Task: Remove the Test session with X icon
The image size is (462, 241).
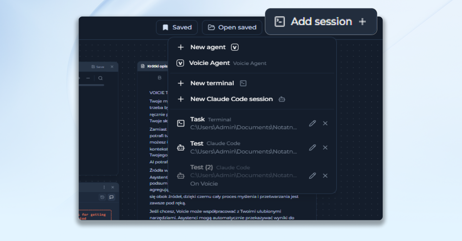Action: click(325, 148)
